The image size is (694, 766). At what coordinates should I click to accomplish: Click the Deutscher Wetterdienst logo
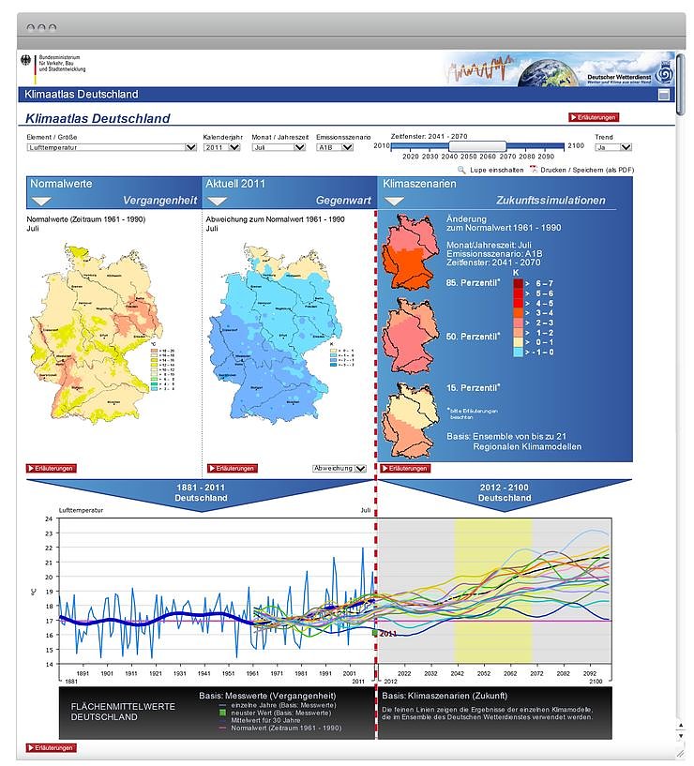pyautogui.click(x=668, y=73)
